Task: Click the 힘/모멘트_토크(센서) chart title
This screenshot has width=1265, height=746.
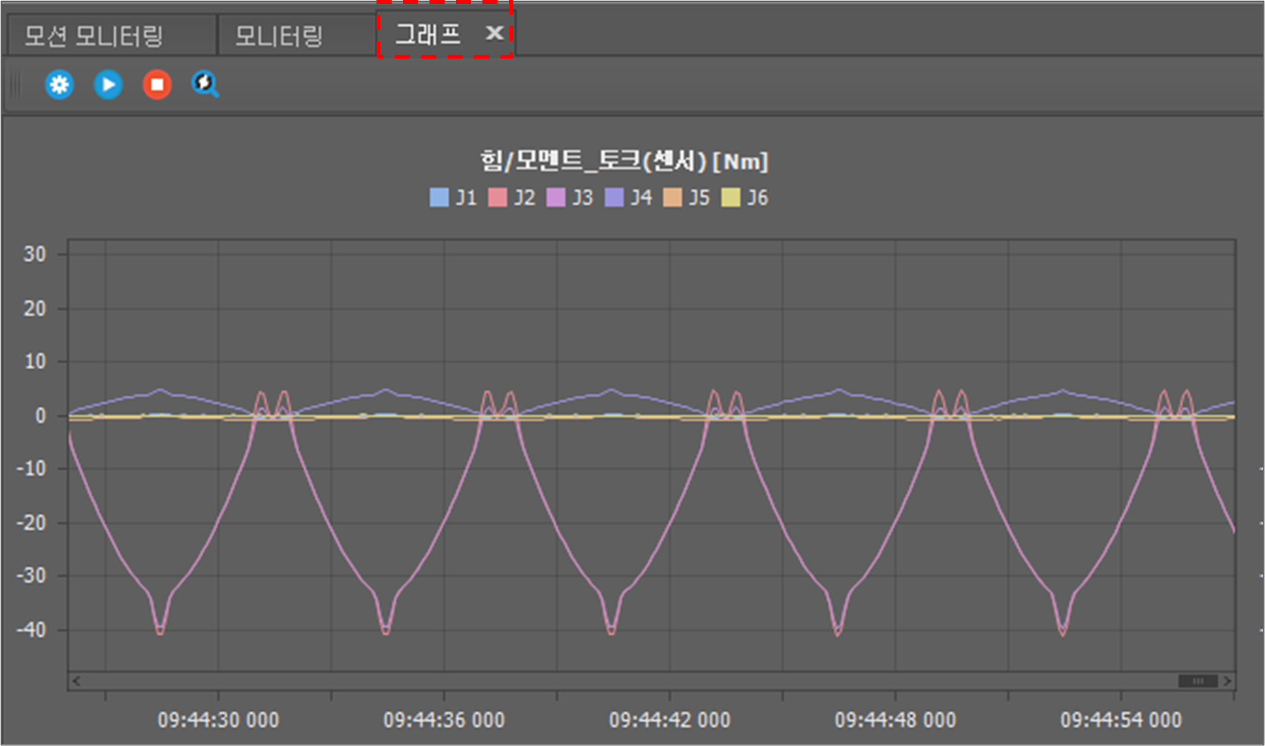Action: pyautogui.click(x=624, y=162)
